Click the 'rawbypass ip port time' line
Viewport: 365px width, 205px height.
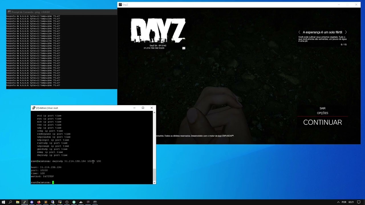[x=54, y=134]
